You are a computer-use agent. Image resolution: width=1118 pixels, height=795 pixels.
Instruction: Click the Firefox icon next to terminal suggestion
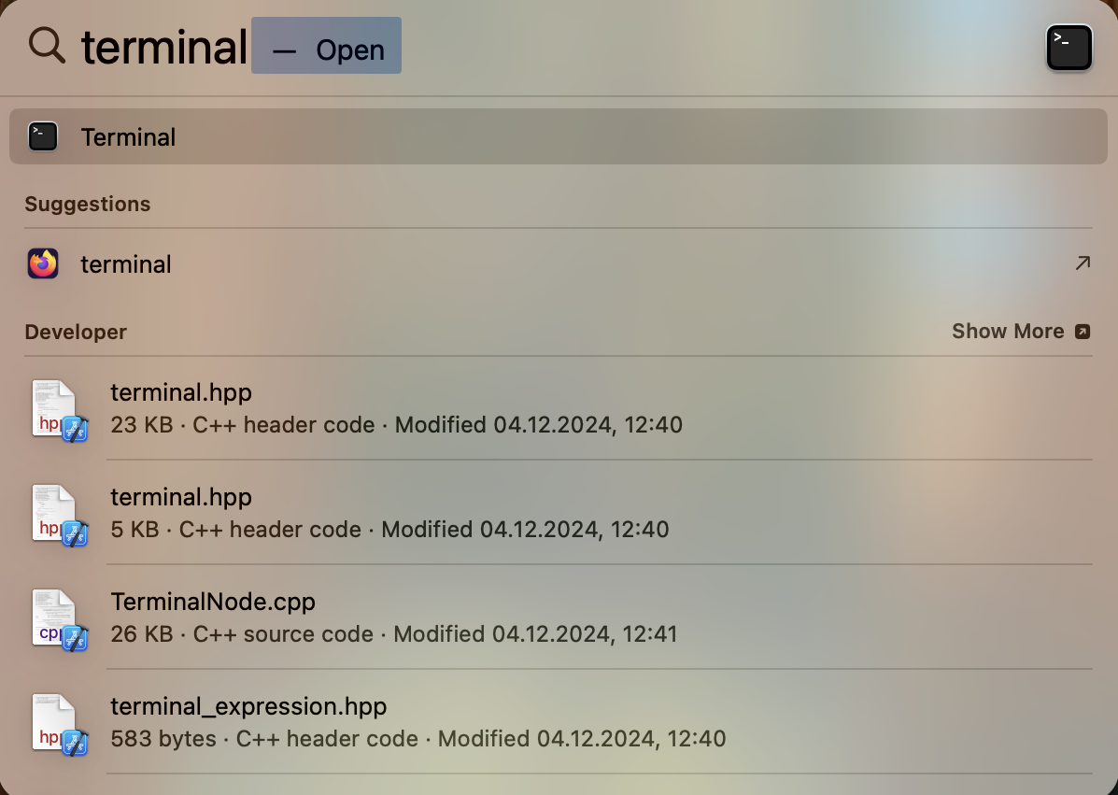(42, 263)
